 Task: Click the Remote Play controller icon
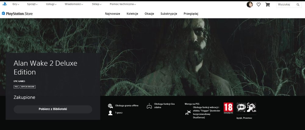pyautogui.click(x=149, y=106)
